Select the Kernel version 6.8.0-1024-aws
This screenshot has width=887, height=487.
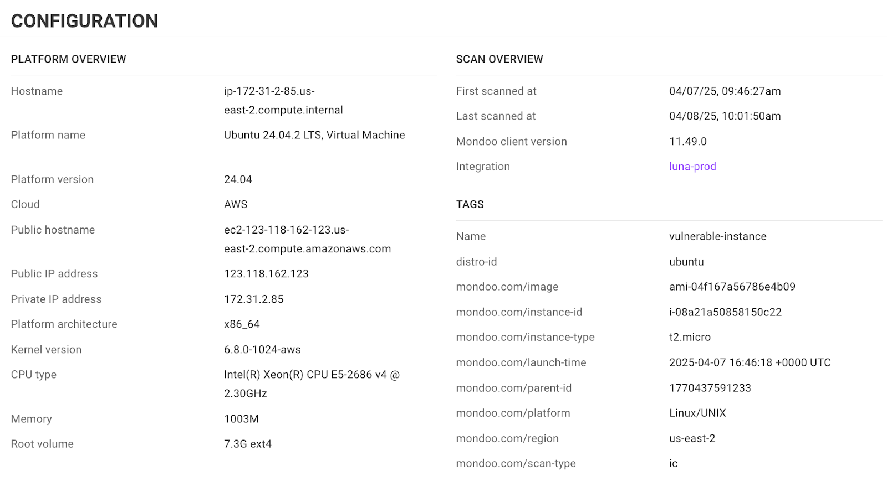tap(262, 349)
